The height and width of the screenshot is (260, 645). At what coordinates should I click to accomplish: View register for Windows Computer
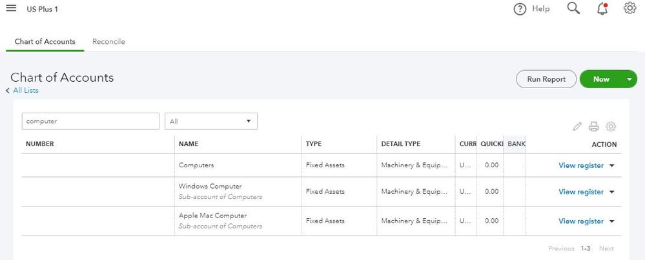[580, 192]
